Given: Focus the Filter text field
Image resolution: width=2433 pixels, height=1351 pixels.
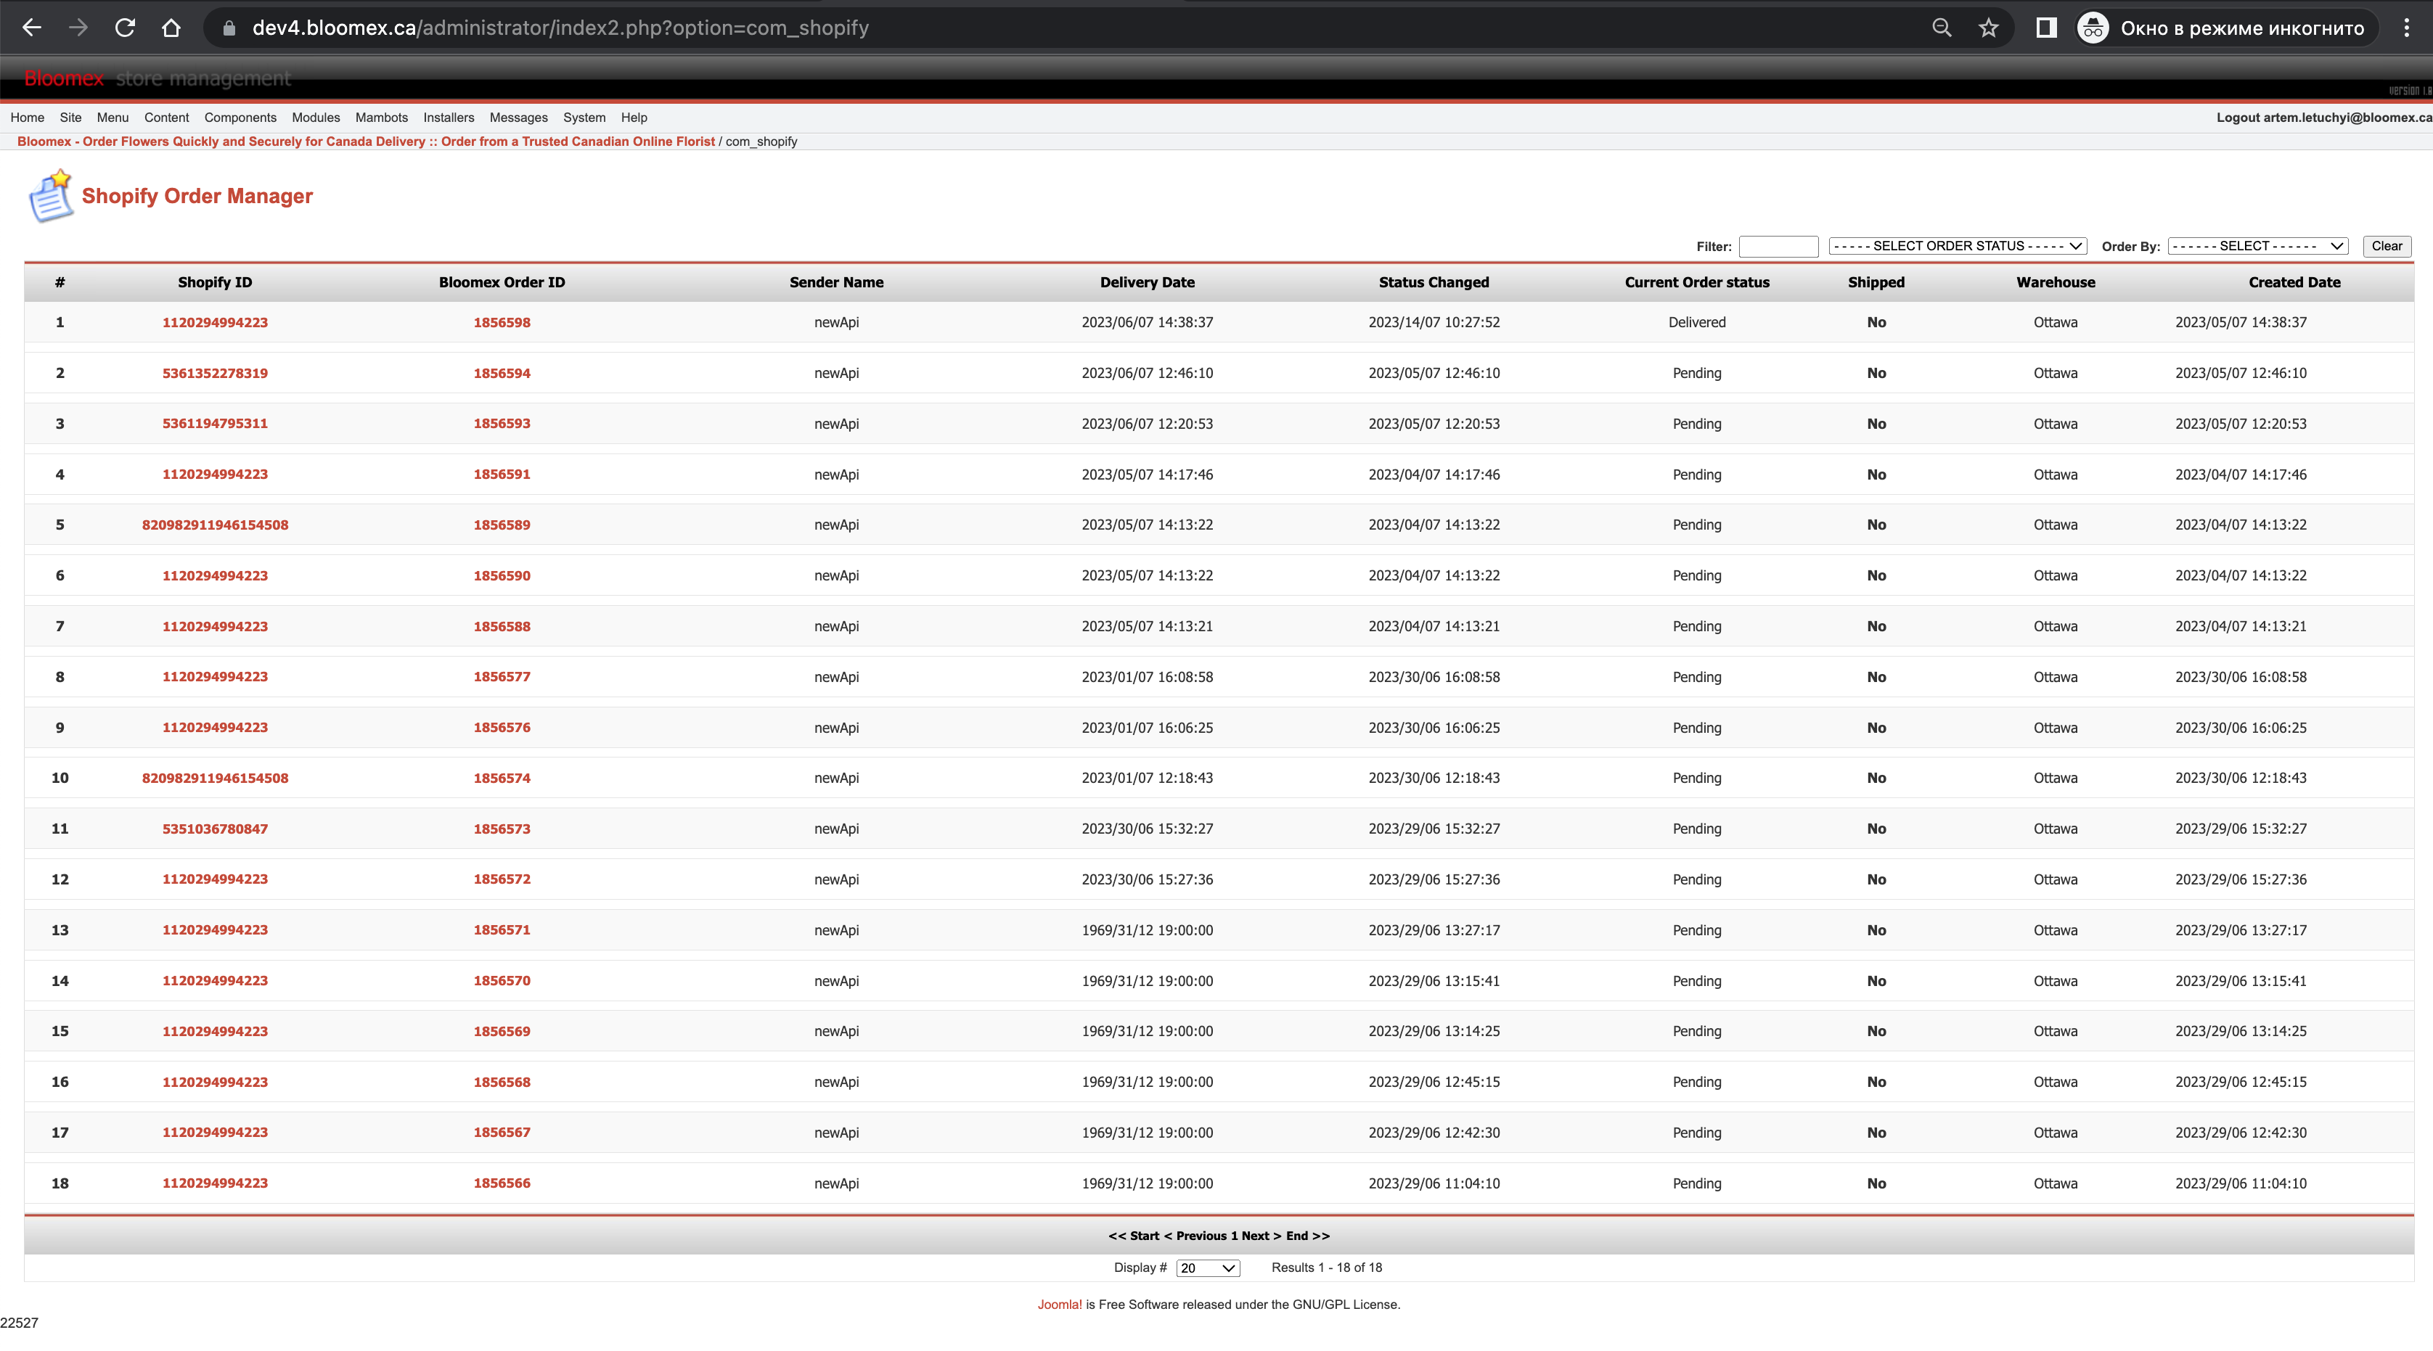Looking at the screenshot, I should (1778, 247).
